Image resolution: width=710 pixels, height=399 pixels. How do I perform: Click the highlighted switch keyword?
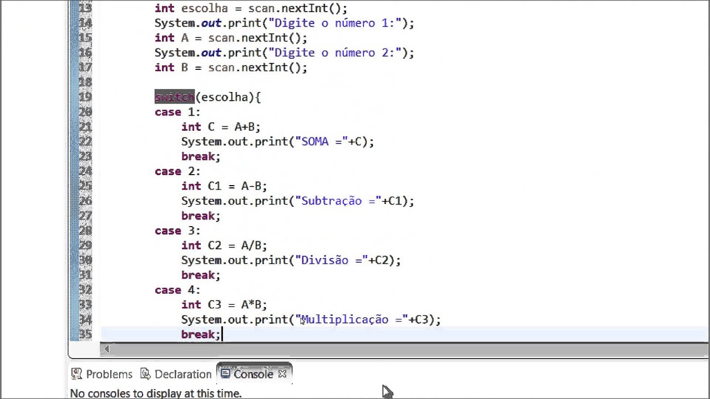coord(174,98)
